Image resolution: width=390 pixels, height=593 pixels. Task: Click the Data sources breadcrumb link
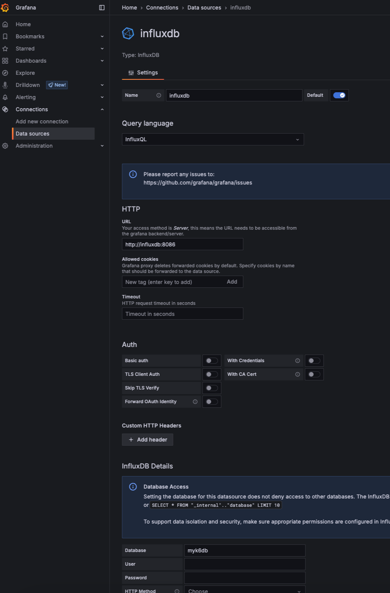[204, 8]
